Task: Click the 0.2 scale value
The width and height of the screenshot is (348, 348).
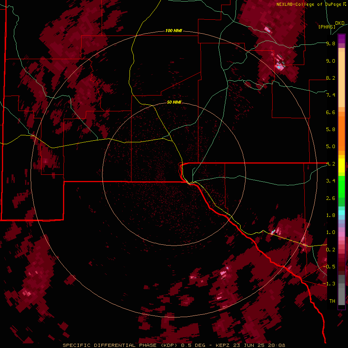Action: click(x=331, y=249)
